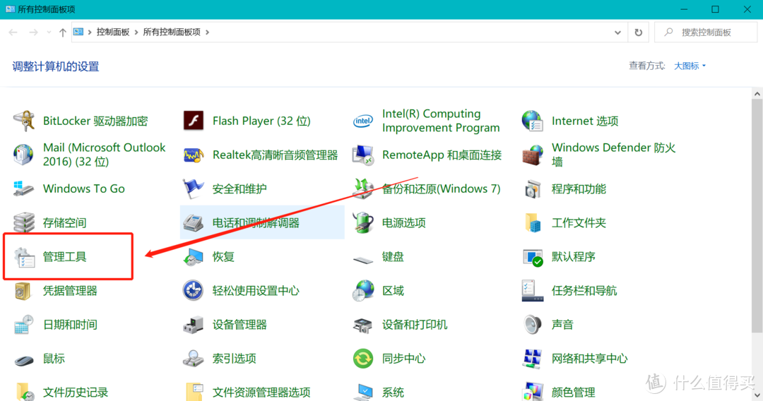Viewport: 763px width, 401px height.
Task: Open the 鼠标 mouse icon
Action: pos(24,359)
